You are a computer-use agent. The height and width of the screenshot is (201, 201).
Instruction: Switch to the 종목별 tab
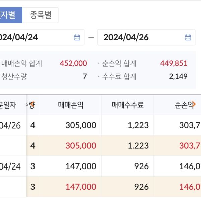point(41,15)
